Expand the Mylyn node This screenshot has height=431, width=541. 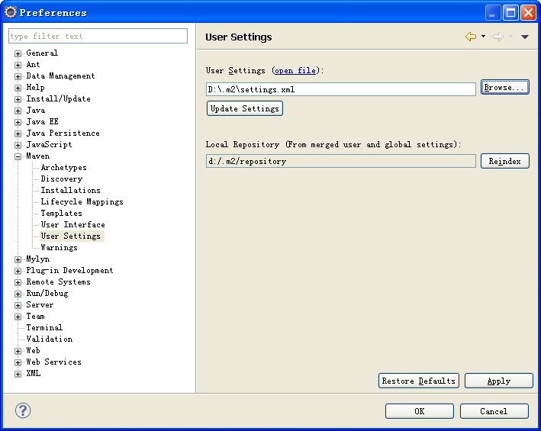[x=18, y=259]
